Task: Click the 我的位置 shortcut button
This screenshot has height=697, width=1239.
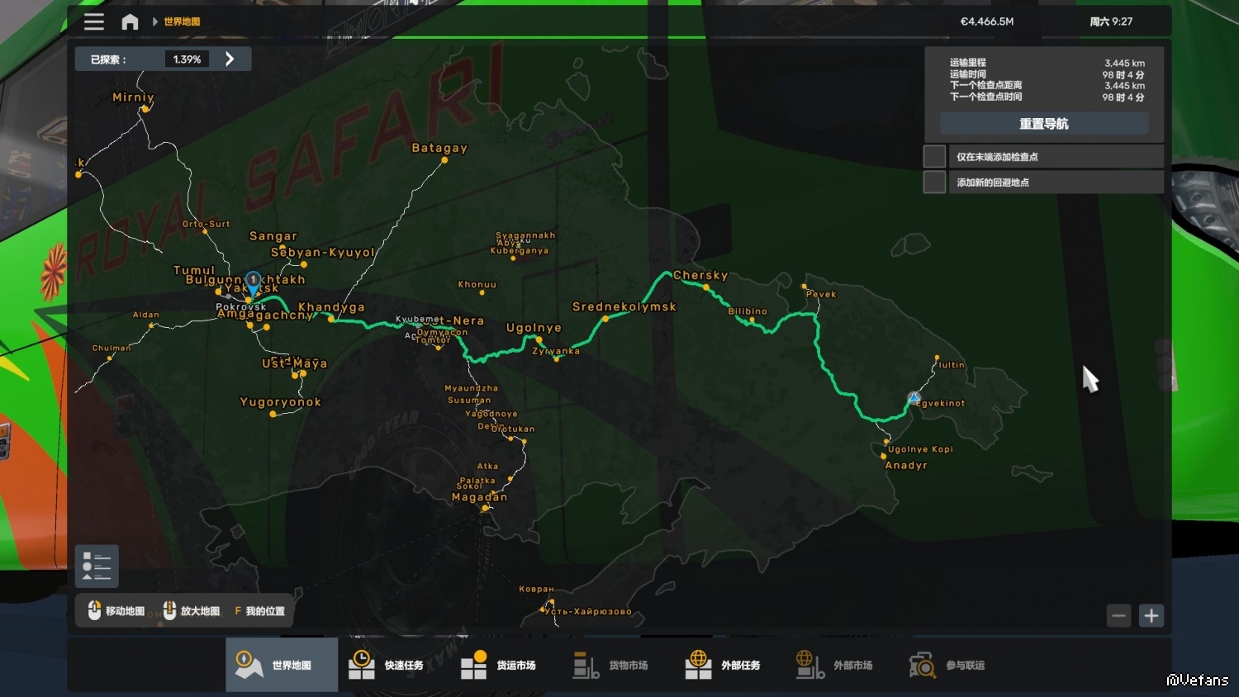Action: tap(259, 611)
